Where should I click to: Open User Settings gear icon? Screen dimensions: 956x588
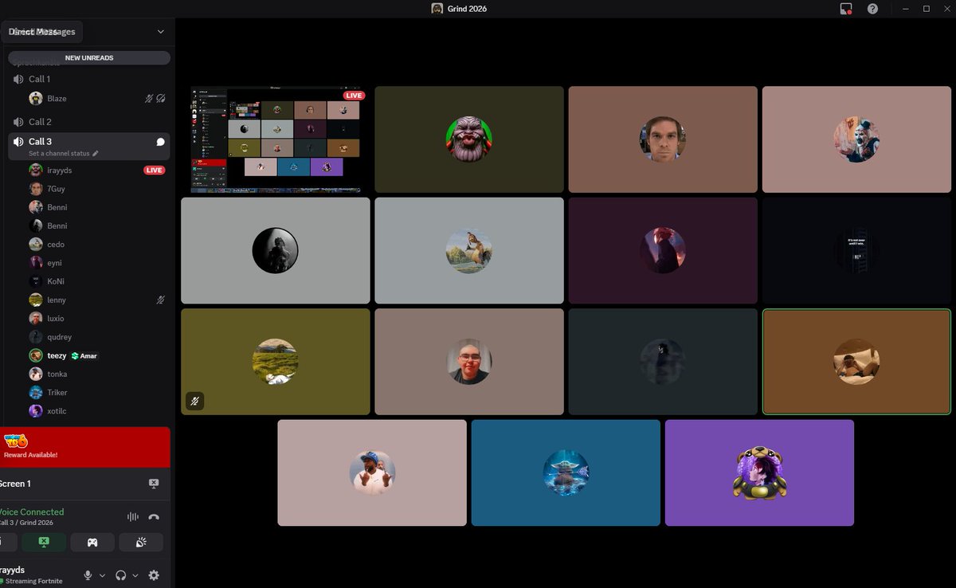click(154, 575)
